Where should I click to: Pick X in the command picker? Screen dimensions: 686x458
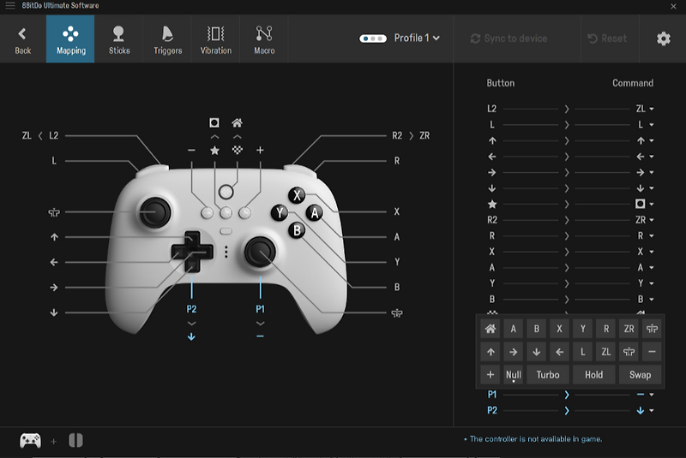tap(560, 329)
